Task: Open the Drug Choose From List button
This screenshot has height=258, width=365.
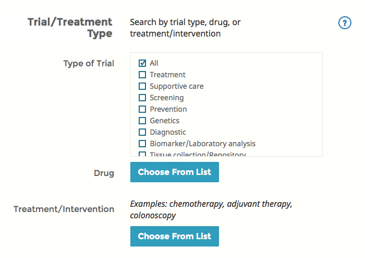Action: pos(174,172)
